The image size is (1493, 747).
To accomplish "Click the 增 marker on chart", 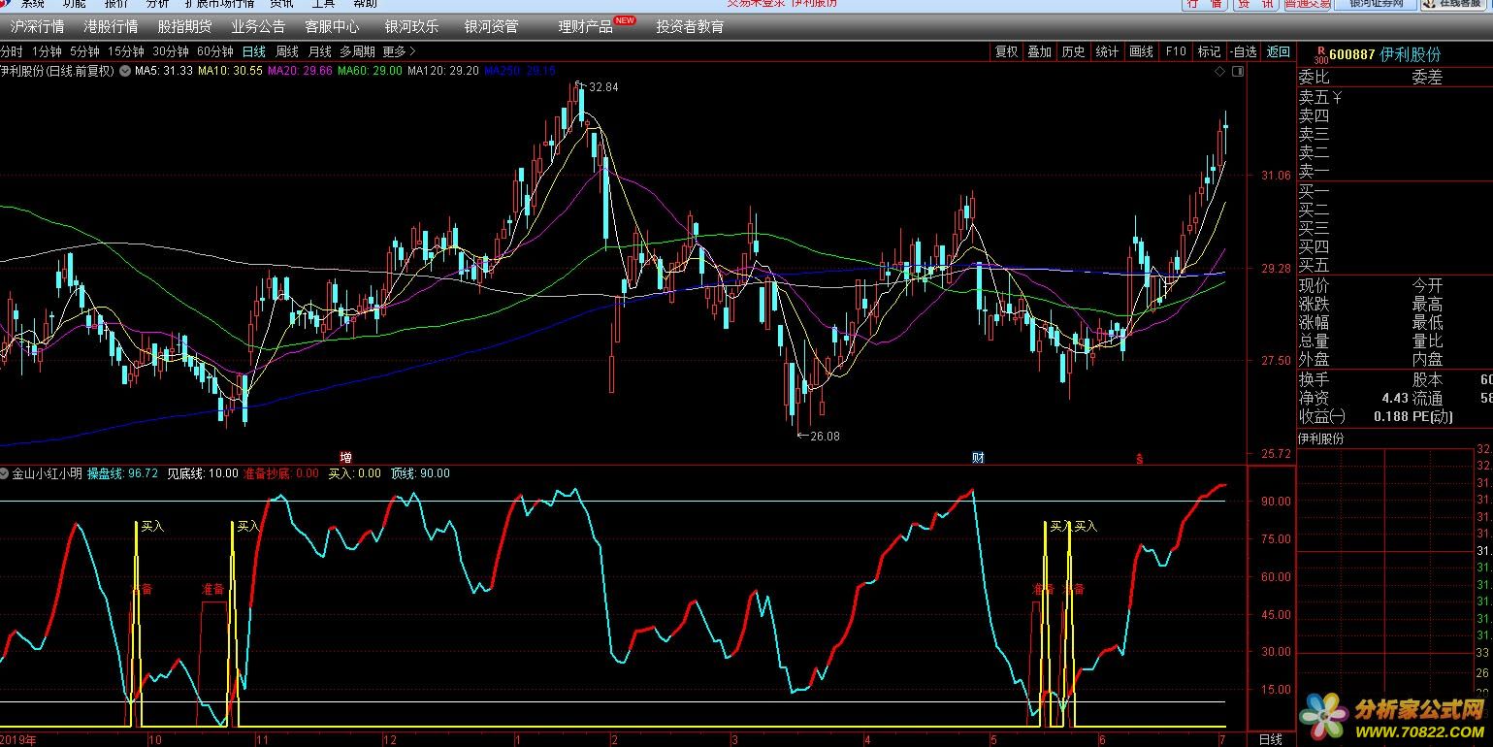I will tap(346, 457).
